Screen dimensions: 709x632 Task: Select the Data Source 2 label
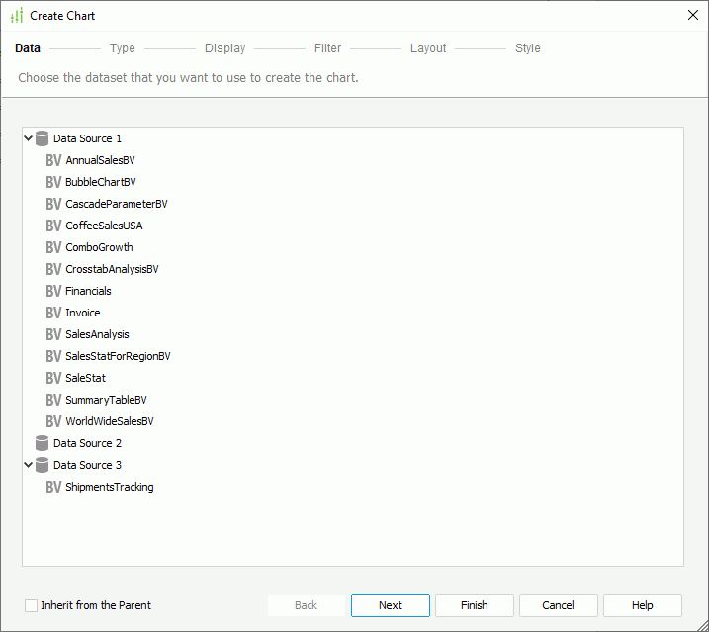click(x=87, y=443)
